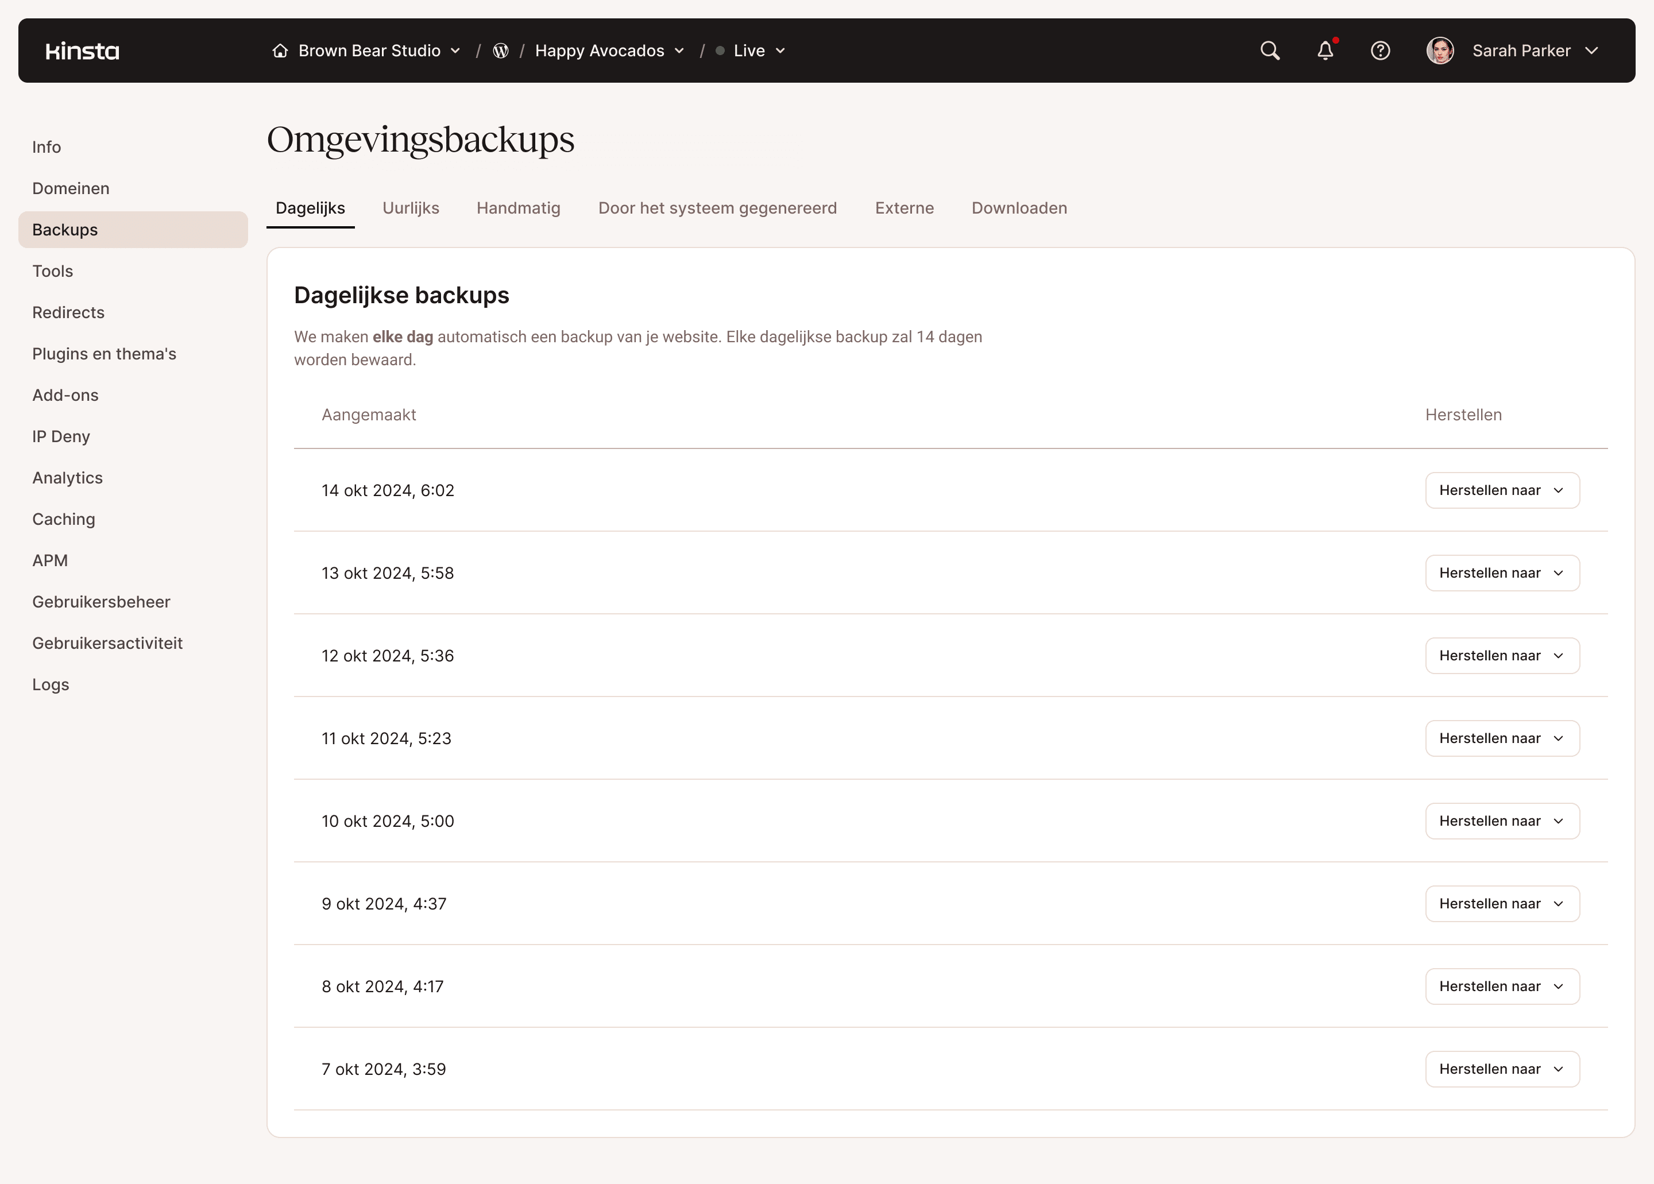1654x1184 pixels.
Task: Open the Downloaden tab
Action: (x=1019, y=208)
